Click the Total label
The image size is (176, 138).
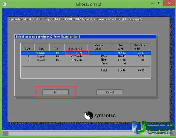point(104,70)
